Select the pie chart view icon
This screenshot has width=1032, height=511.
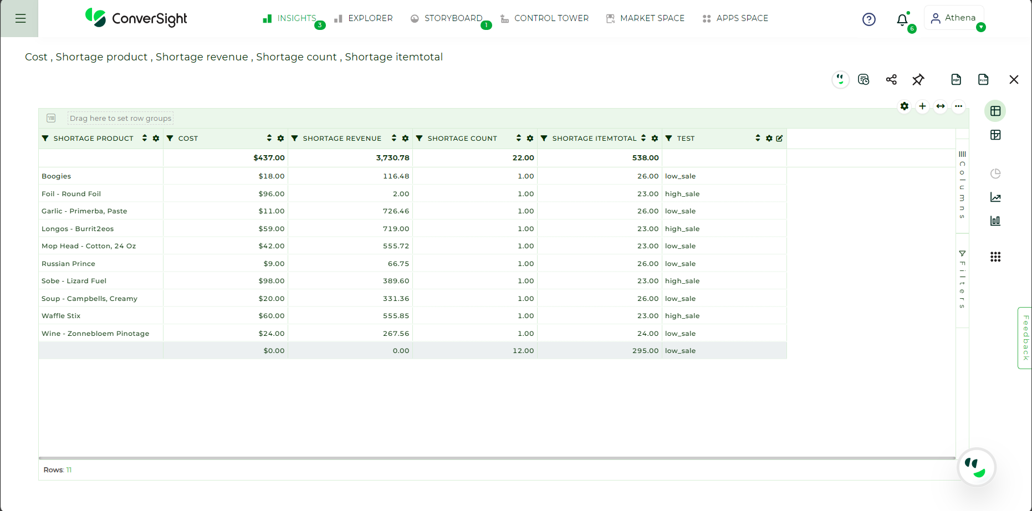click(x=995, y=173)
